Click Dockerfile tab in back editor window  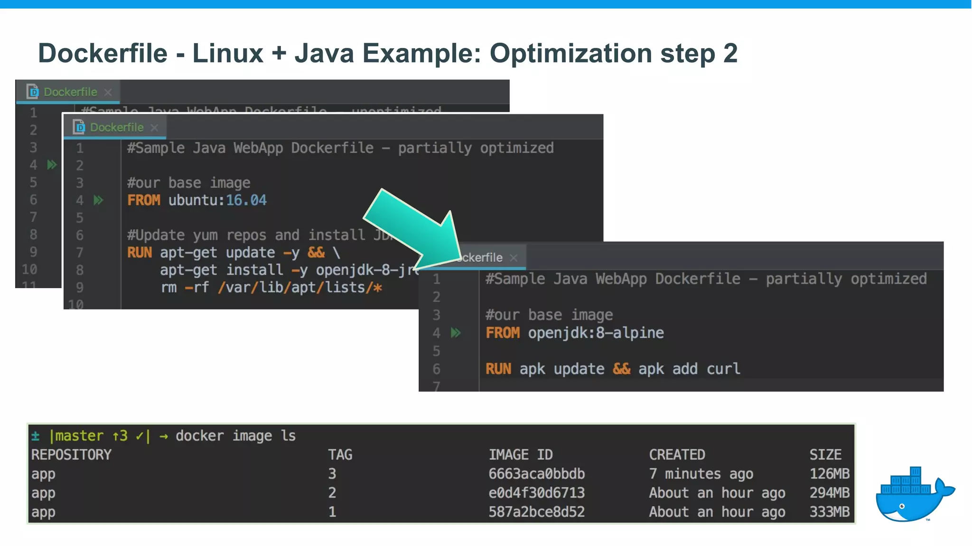67,91
